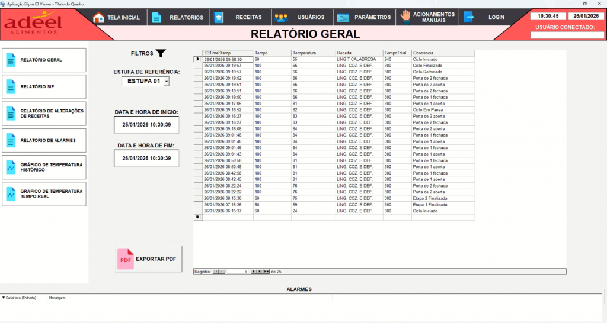Jump to last record in navigator
This screenshot has height=323, width=607.
[259, 272]
